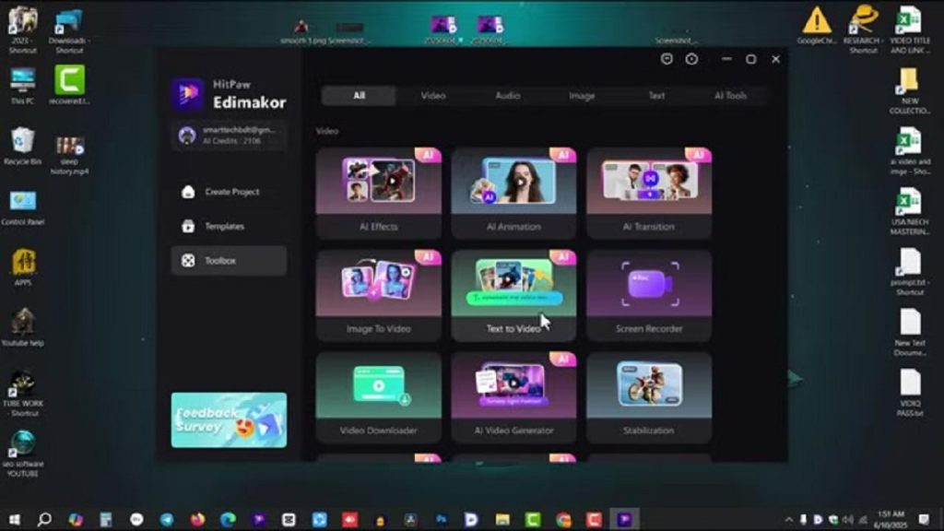This screenshot has width=944, height=531.
Task: Open File Explorer from the taskbar
Action: (x=502, y=520)
